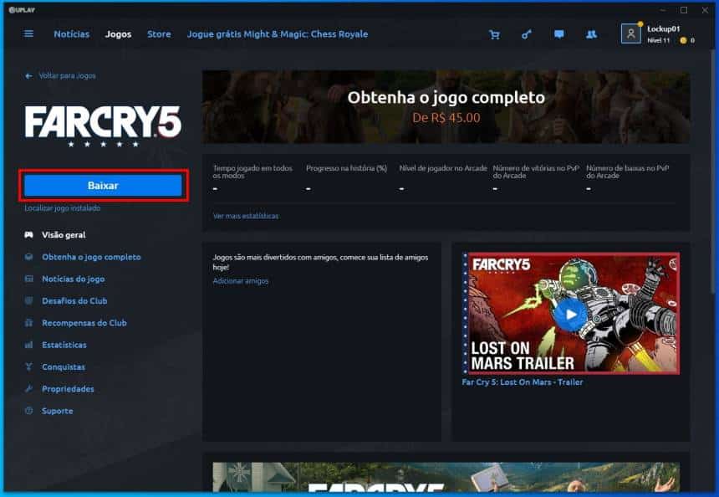Click the gift icon beside Recompensas do Club

(29, 323)
